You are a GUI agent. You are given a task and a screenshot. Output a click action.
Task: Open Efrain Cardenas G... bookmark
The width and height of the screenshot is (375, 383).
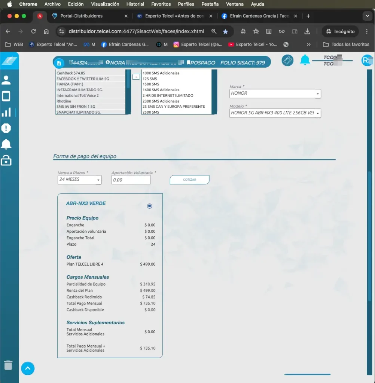(125, 45)
